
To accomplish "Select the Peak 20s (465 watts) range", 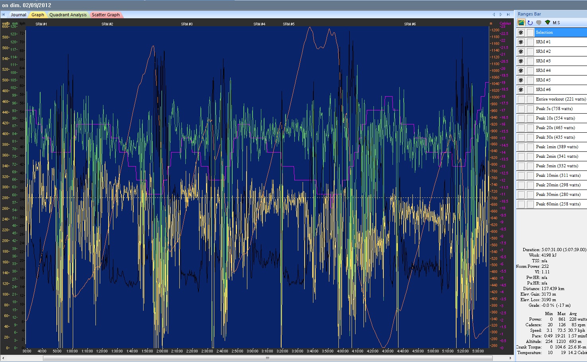I will tap(555, 128).
